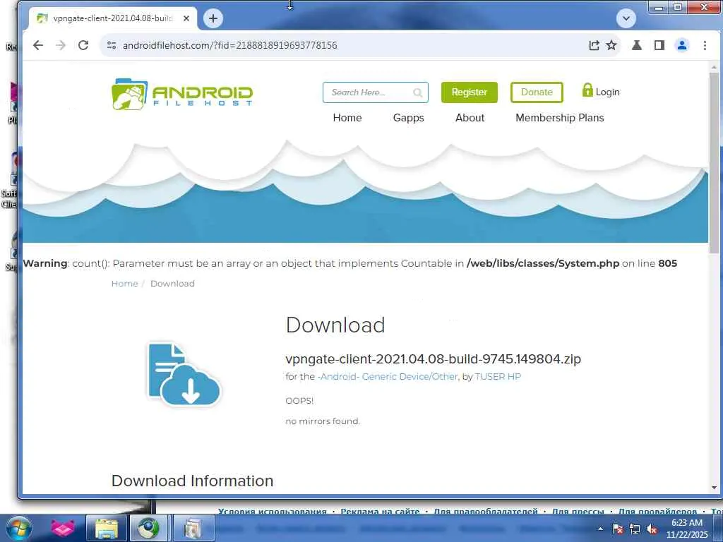Click the Home breadcrumb link

pyautogui.click(x=124, y=284)
